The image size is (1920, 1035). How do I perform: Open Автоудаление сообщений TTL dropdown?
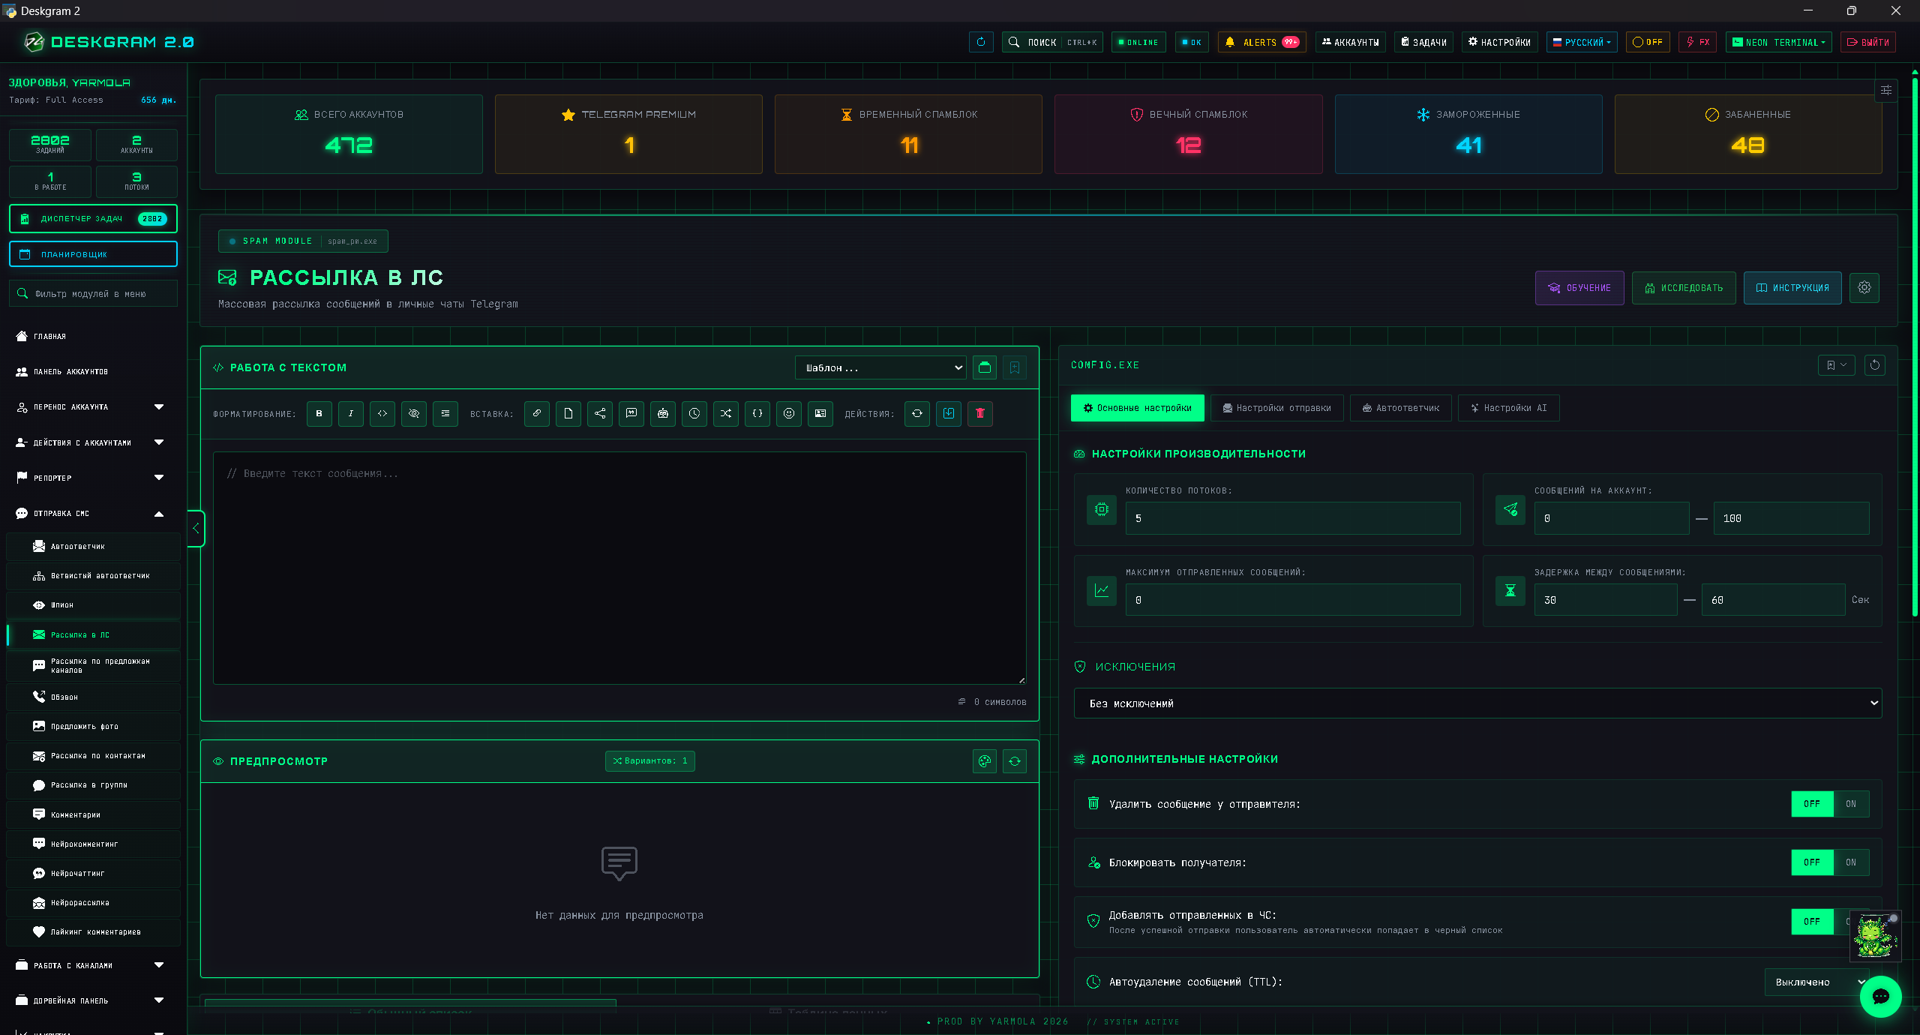pos(1818,982)
